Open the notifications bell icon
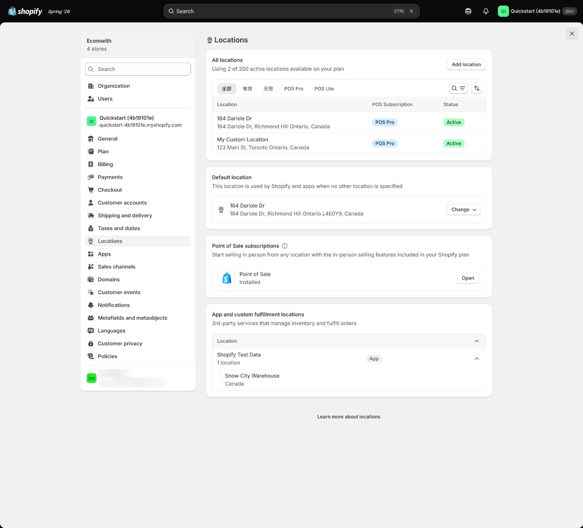The width and height of the screenshot is (583, 528). [486, 11]
